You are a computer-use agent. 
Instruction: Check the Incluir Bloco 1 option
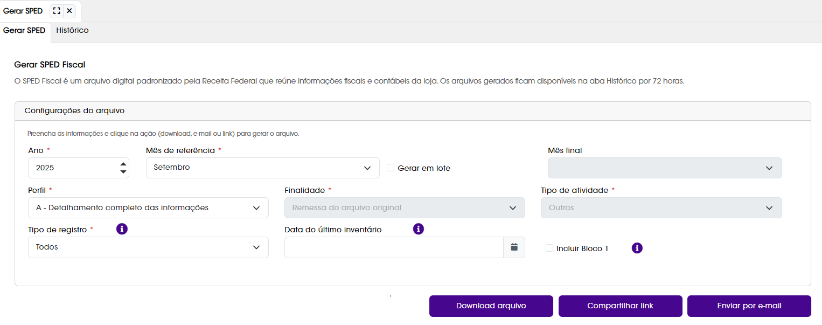pyautogui.click(x=549, y=248)
